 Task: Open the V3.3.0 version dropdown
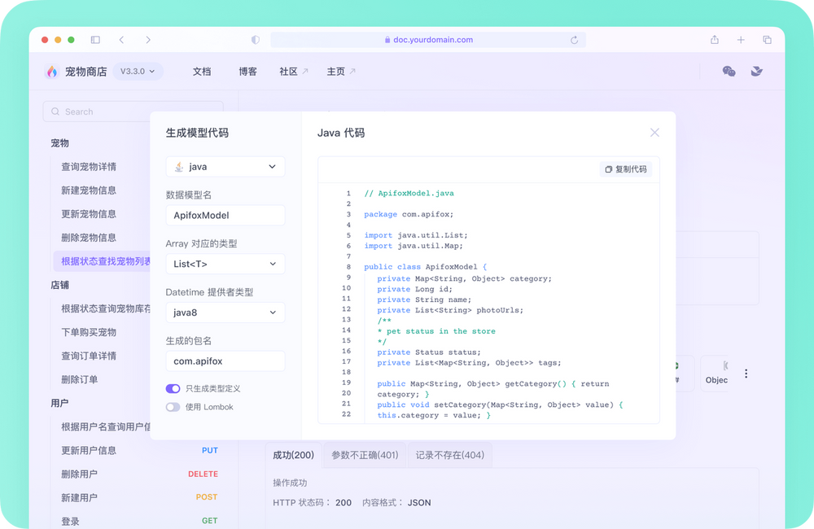[138, 72]
